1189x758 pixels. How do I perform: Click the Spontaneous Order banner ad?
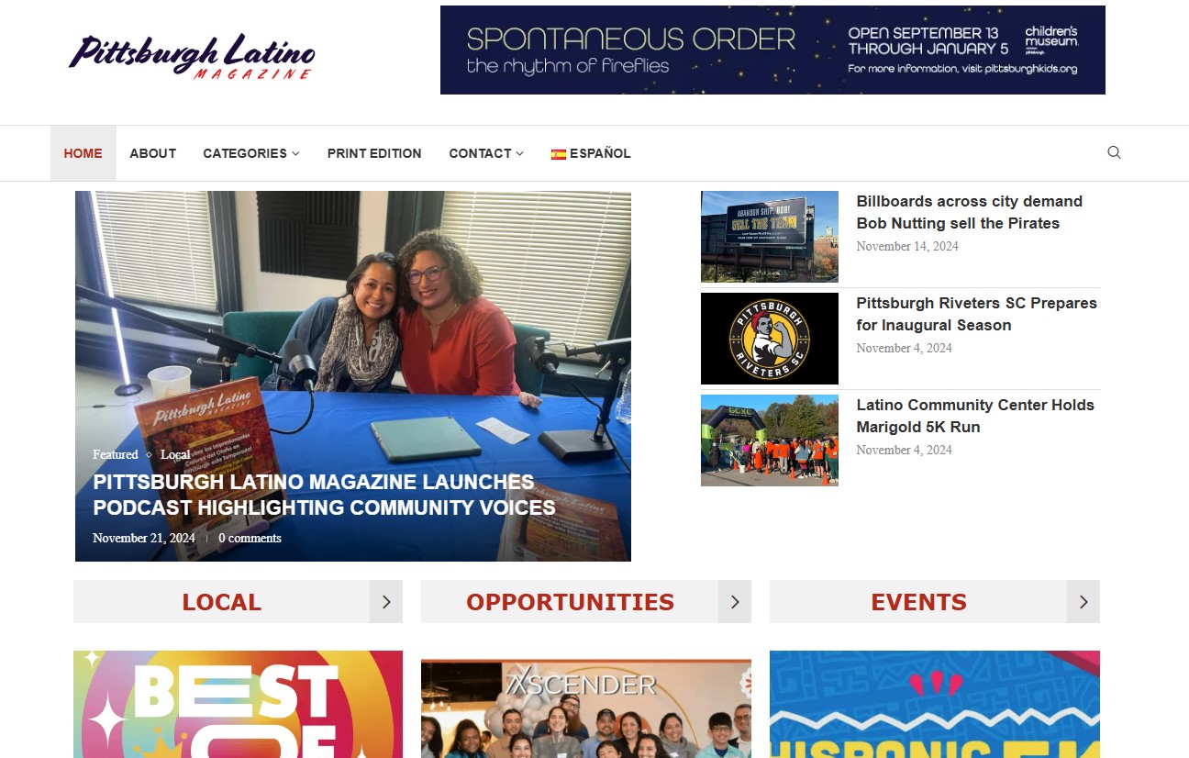(772, 50)
